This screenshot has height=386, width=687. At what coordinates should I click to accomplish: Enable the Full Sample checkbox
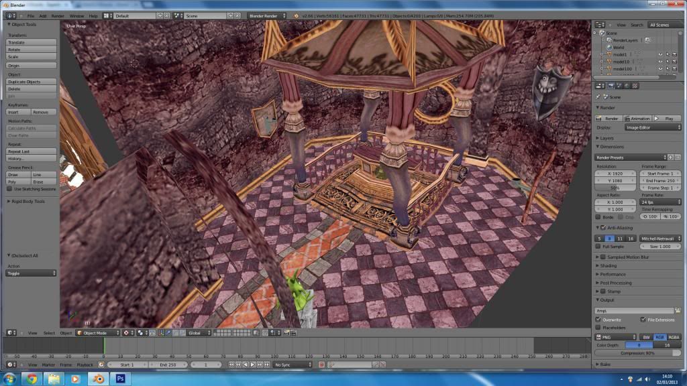[598, 247]
